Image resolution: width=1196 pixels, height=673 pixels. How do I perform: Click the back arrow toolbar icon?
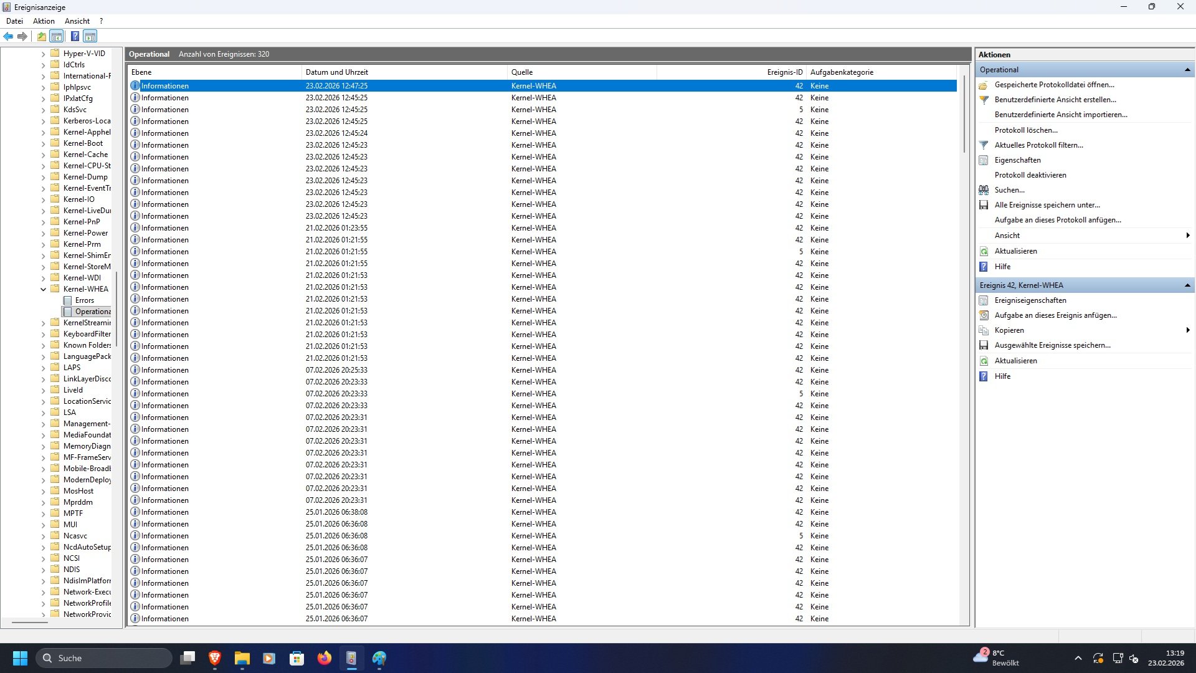[x=8, y=36]
